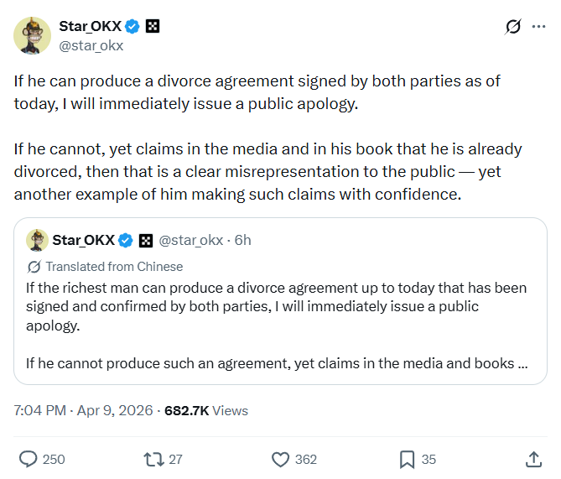Viewport: 561px width, 479px height.
Task: Click the blue verified badge beside Star_OKX
Action: 132,27
